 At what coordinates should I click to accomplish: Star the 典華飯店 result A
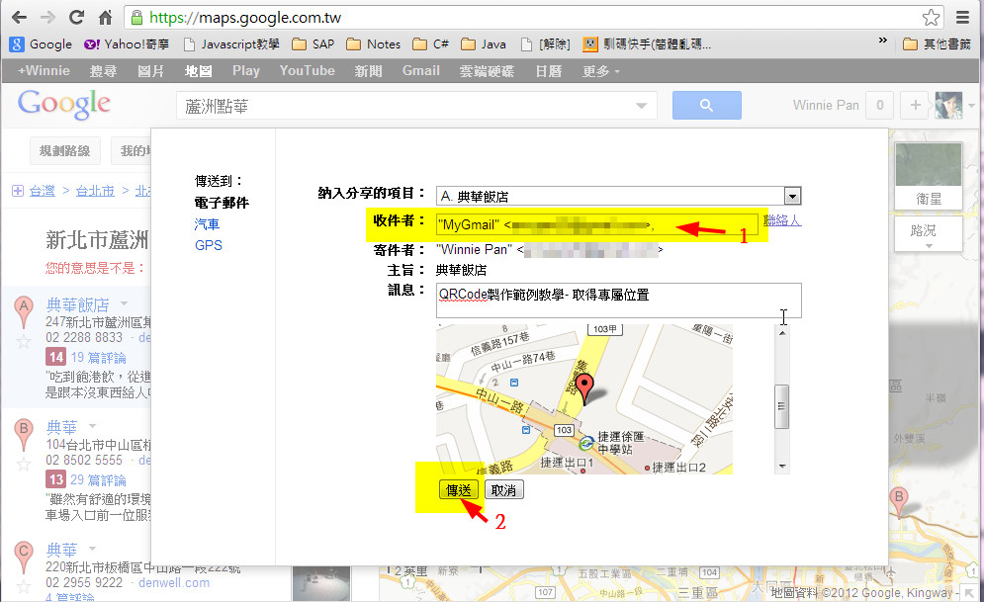coord(23,342)
